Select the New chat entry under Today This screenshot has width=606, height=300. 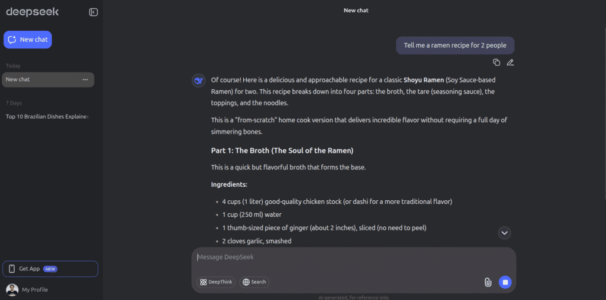(x=41, y=80)
